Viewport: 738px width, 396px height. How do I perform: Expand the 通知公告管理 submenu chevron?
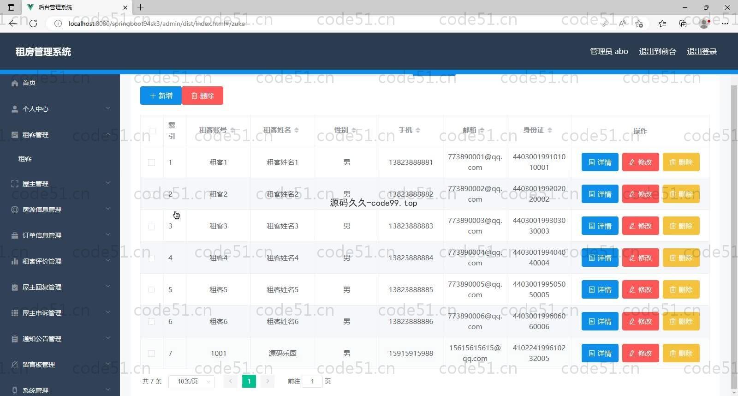point(108,338)
